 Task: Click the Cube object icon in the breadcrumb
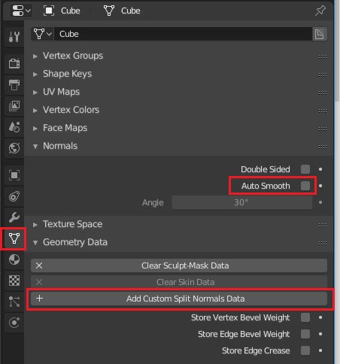(x=49, y=11)
